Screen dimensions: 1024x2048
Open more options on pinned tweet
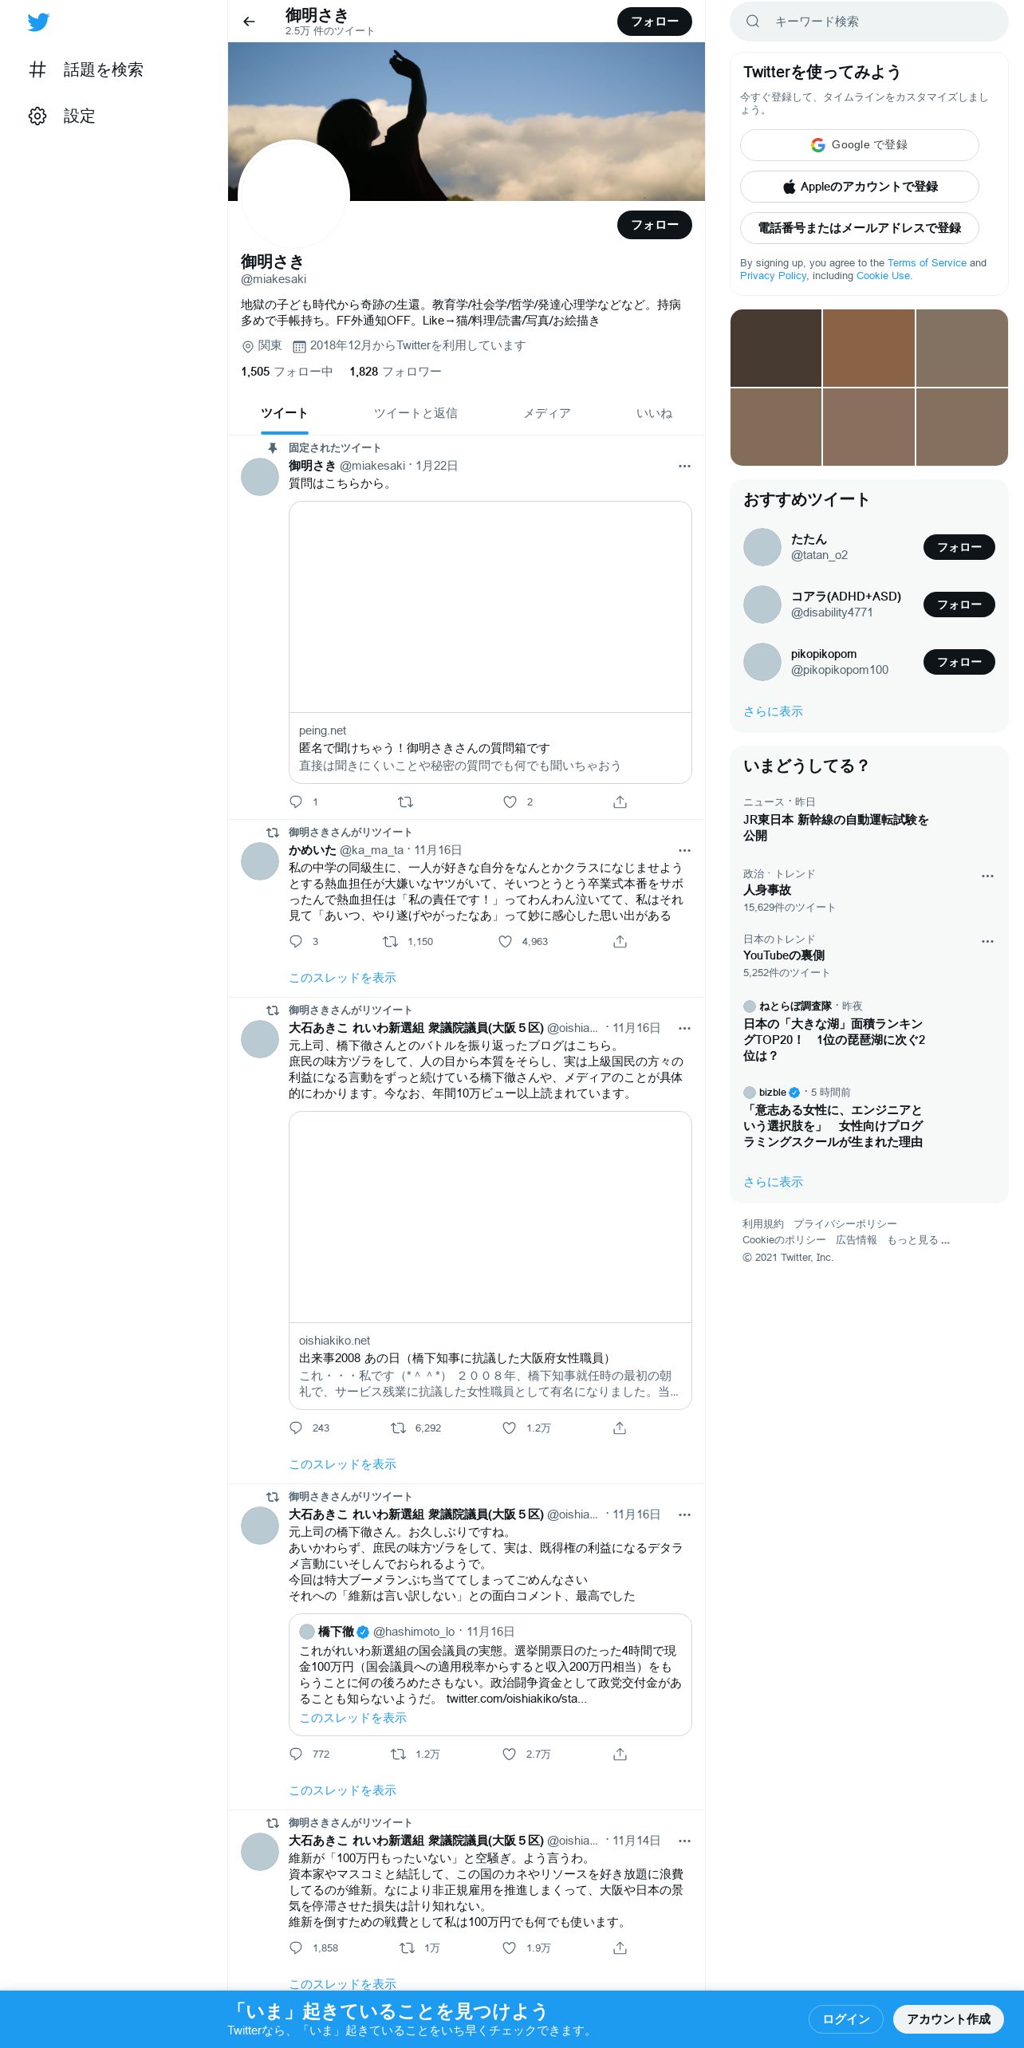(684, 467)
